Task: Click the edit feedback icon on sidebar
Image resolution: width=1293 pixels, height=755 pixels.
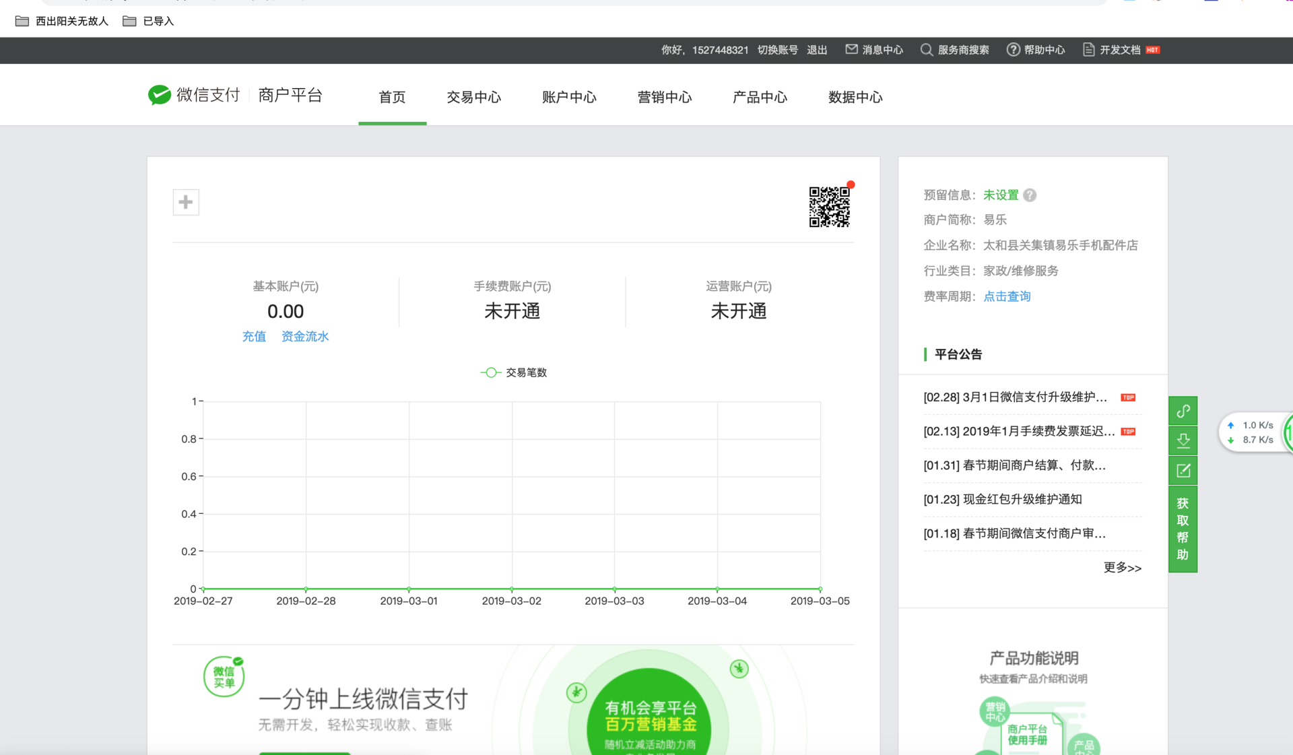Action: tap(1183, 471)
